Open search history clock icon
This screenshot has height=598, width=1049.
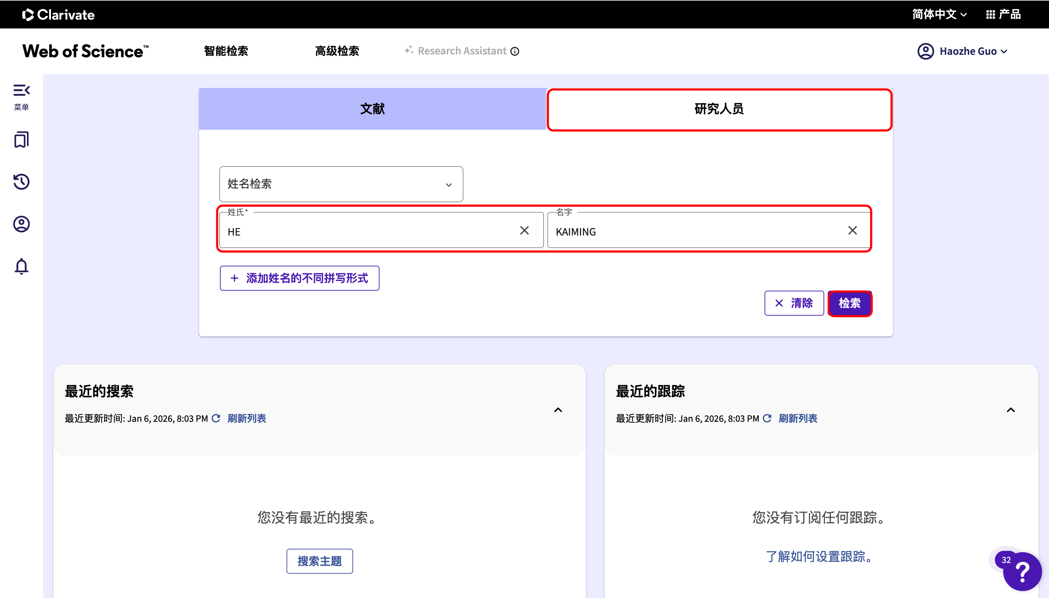tap(22, 181)
